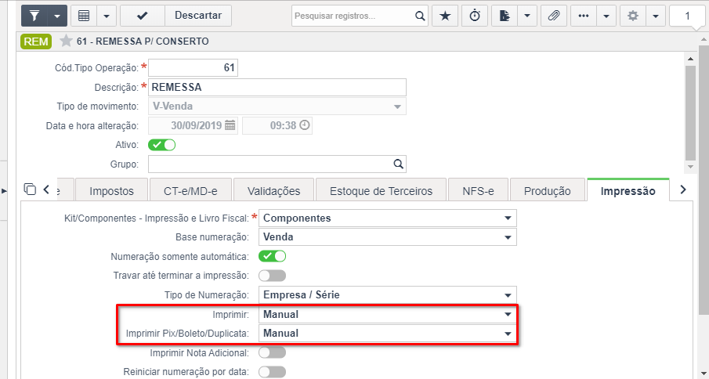The image size is (709, 379).
Task: Click the Cód.Tipo Operação field
Action: pyautogui.click(x=193, y=68)
